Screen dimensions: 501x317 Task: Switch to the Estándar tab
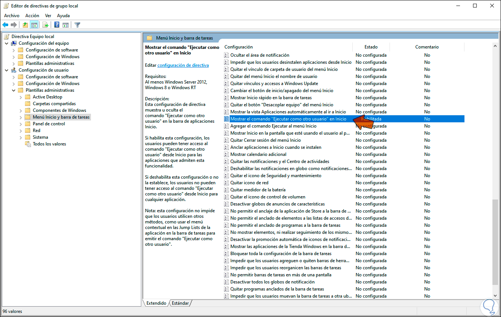tap(180, 303)
